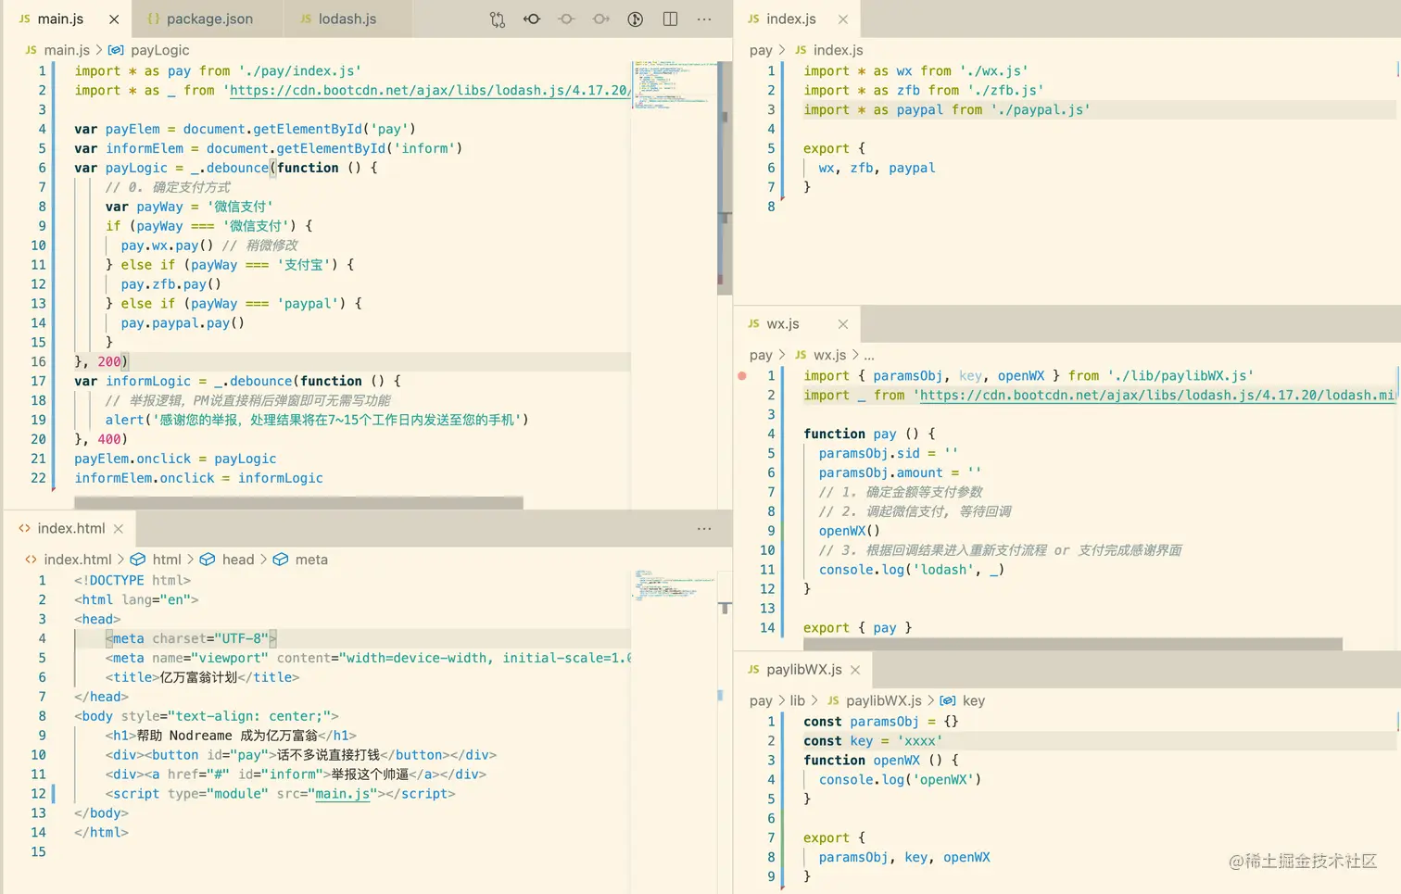Click the cube icon beside head breadcrumb
Image resolution: width=1401 pixels, height=894 pixels.
point(208,560)
